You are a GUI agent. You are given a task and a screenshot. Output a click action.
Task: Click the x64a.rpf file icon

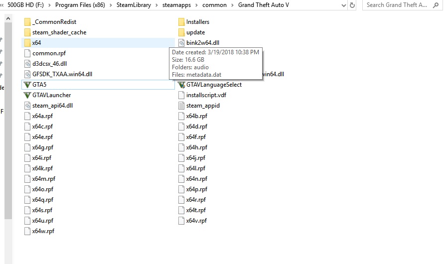[27, 116]
